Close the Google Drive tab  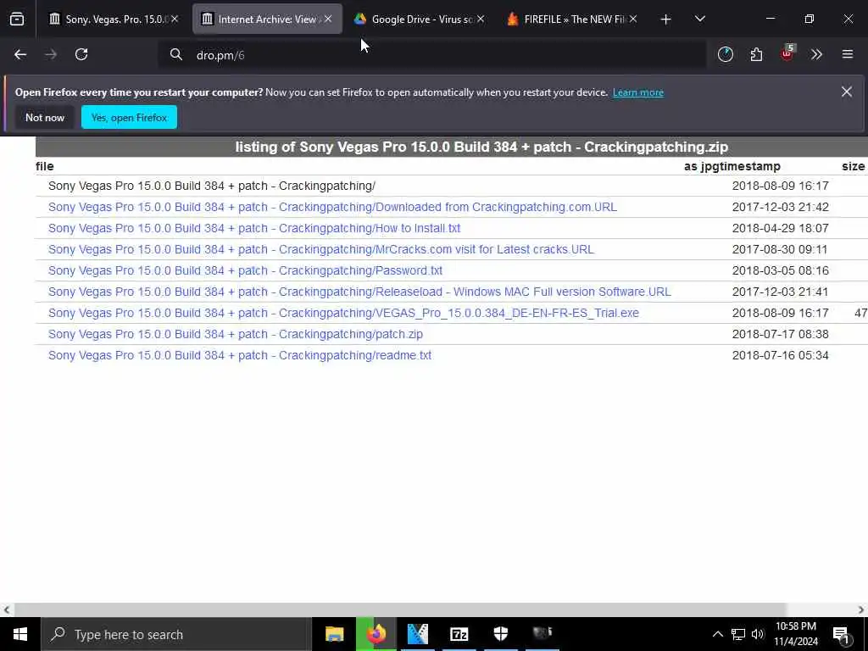(x=481, y=19)
